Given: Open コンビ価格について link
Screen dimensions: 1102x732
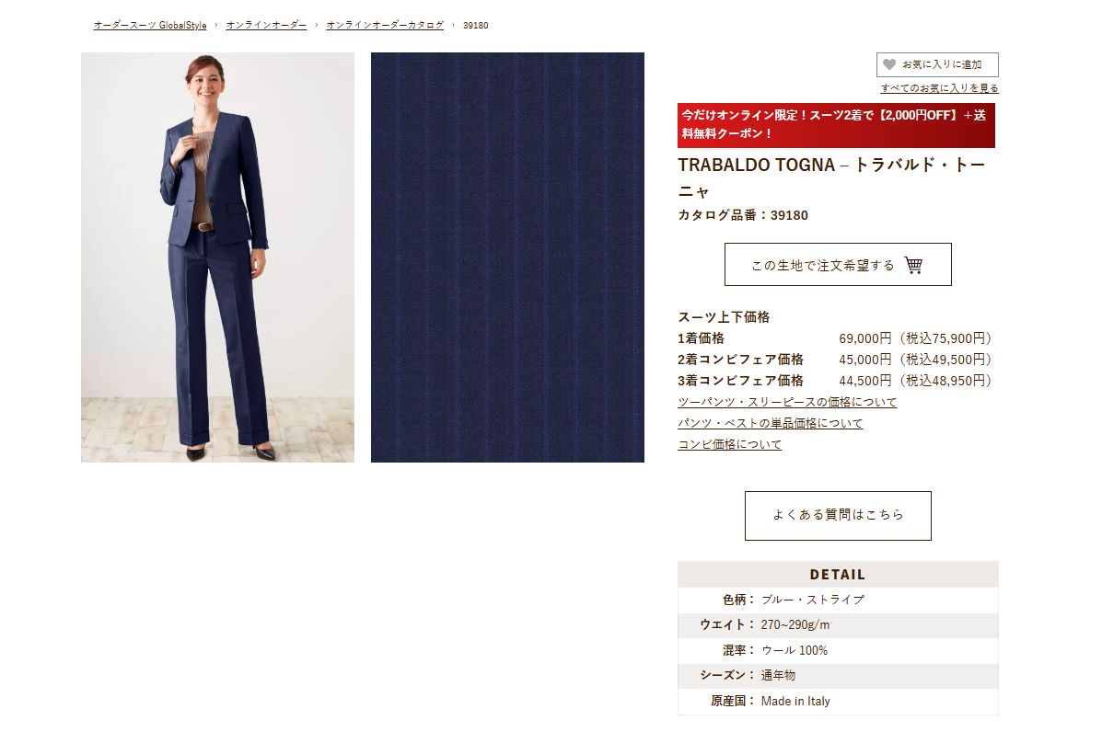Looking at the screenshot, I should pos(729,444).
